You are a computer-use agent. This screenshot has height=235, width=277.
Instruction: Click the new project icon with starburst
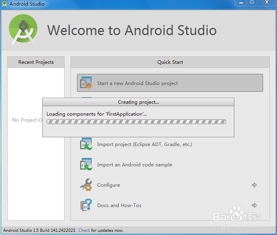[x=86, y=83]
